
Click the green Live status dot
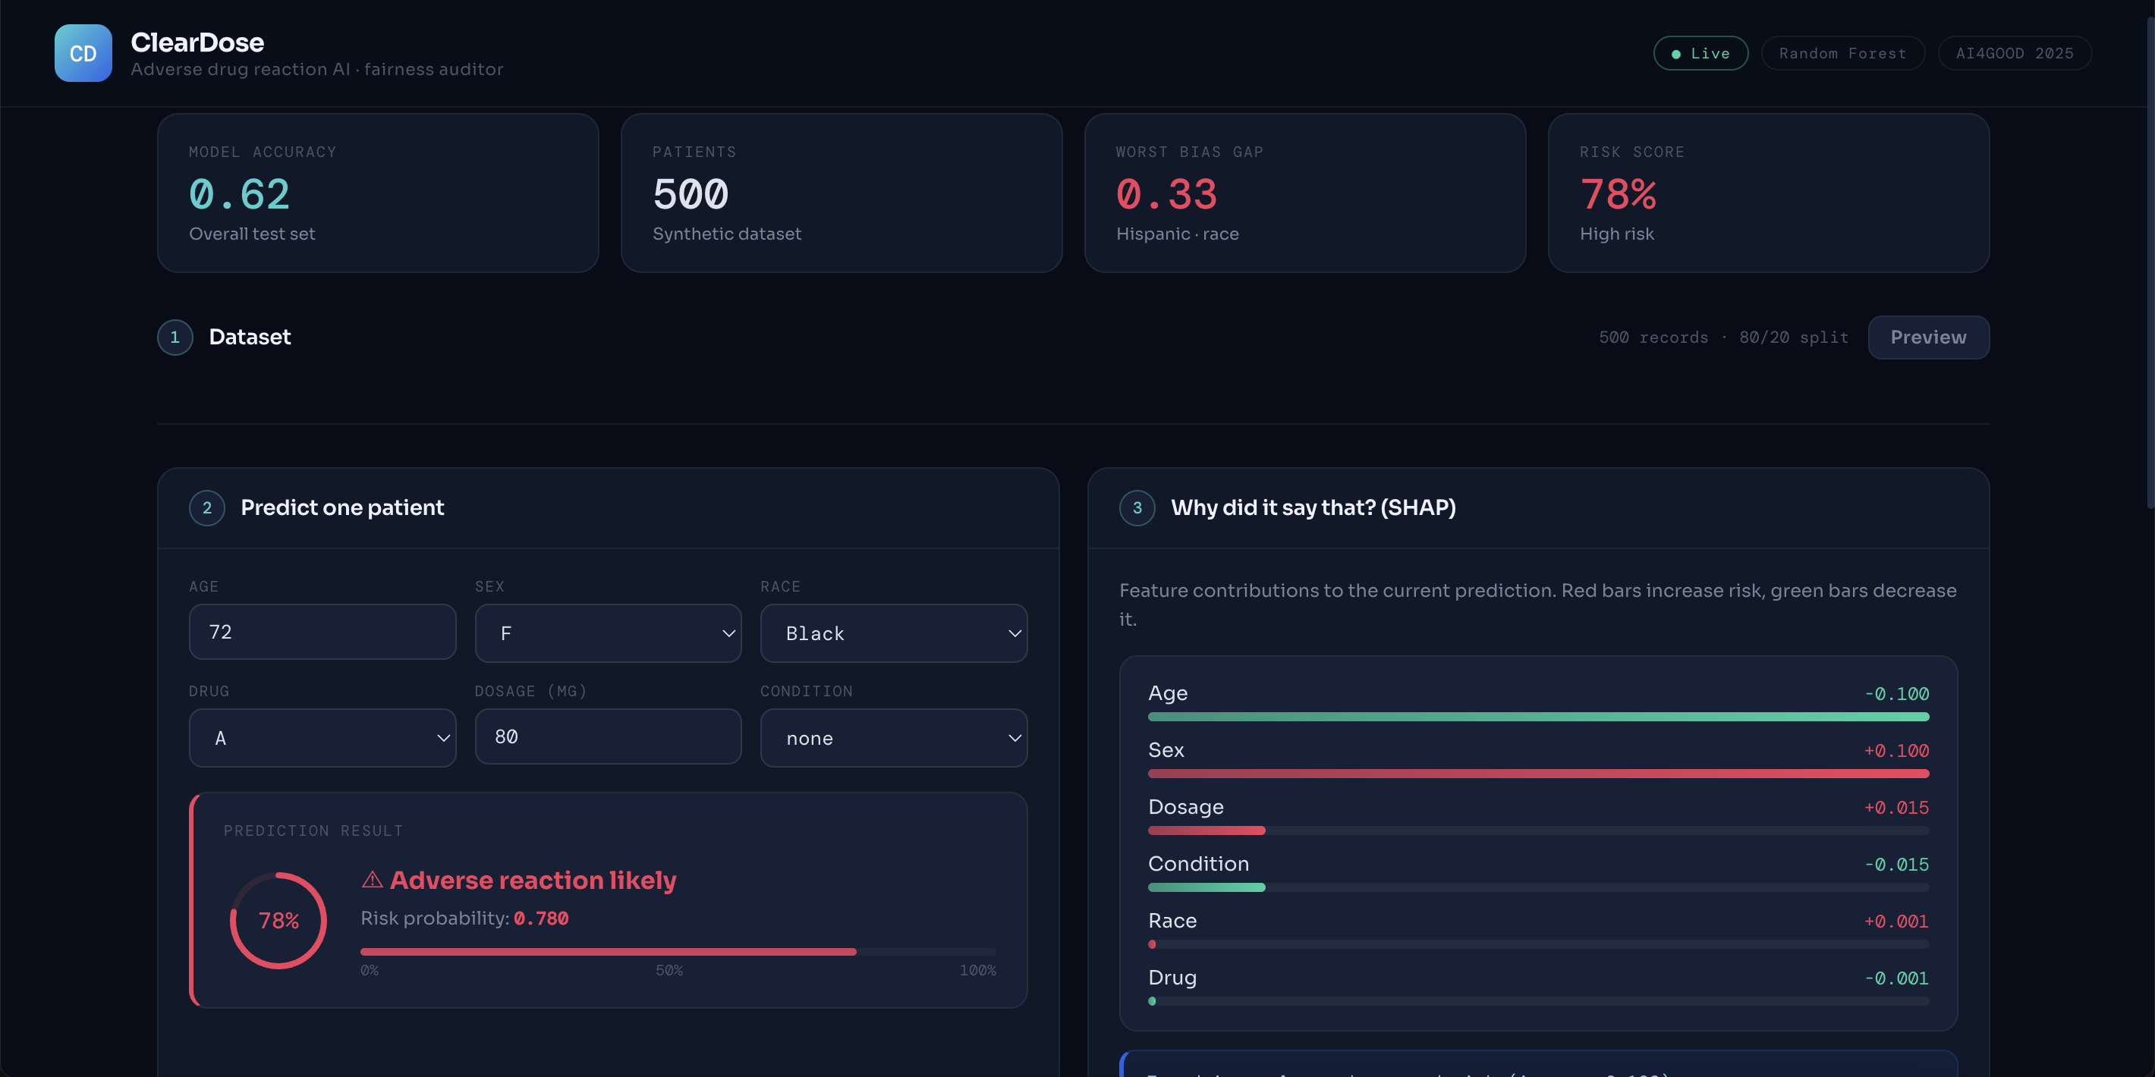1675,54
